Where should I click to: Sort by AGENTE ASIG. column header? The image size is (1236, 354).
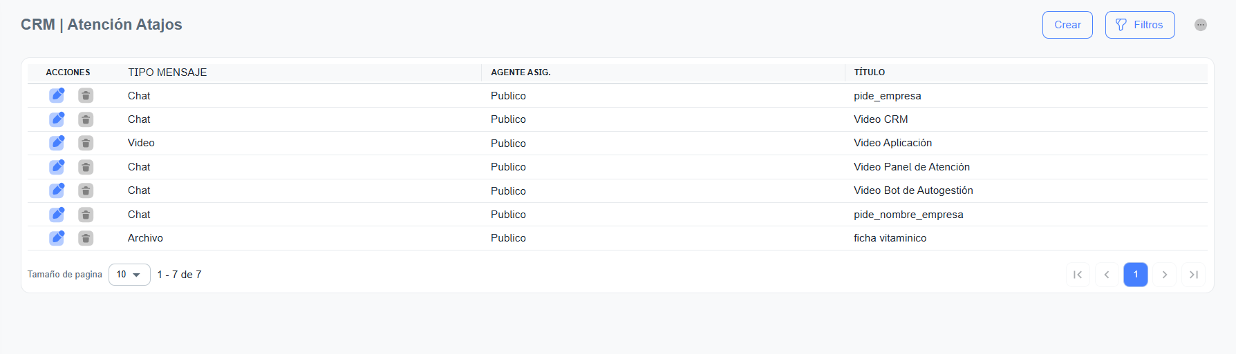521,72
